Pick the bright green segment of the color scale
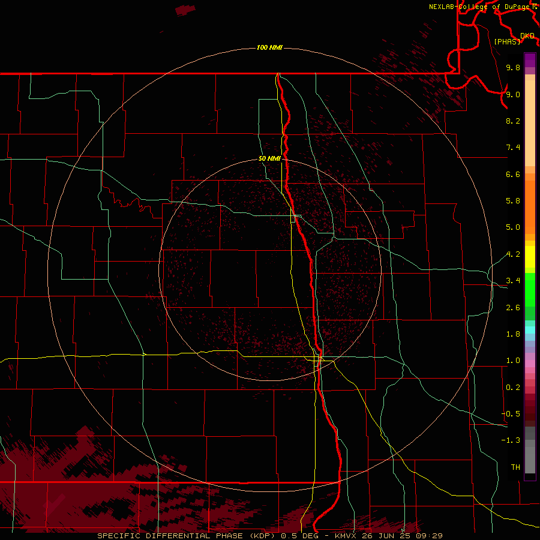Viewport: 540px width, 540px height. (530, 290)
